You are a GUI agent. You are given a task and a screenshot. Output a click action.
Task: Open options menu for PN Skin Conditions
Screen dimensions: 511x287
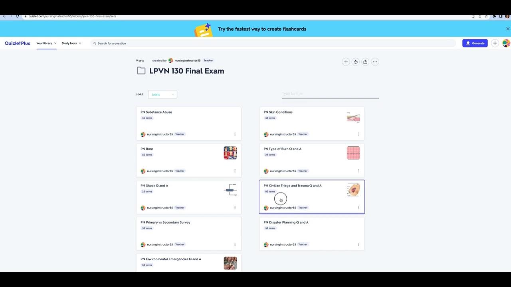click(x=358, y=134)
